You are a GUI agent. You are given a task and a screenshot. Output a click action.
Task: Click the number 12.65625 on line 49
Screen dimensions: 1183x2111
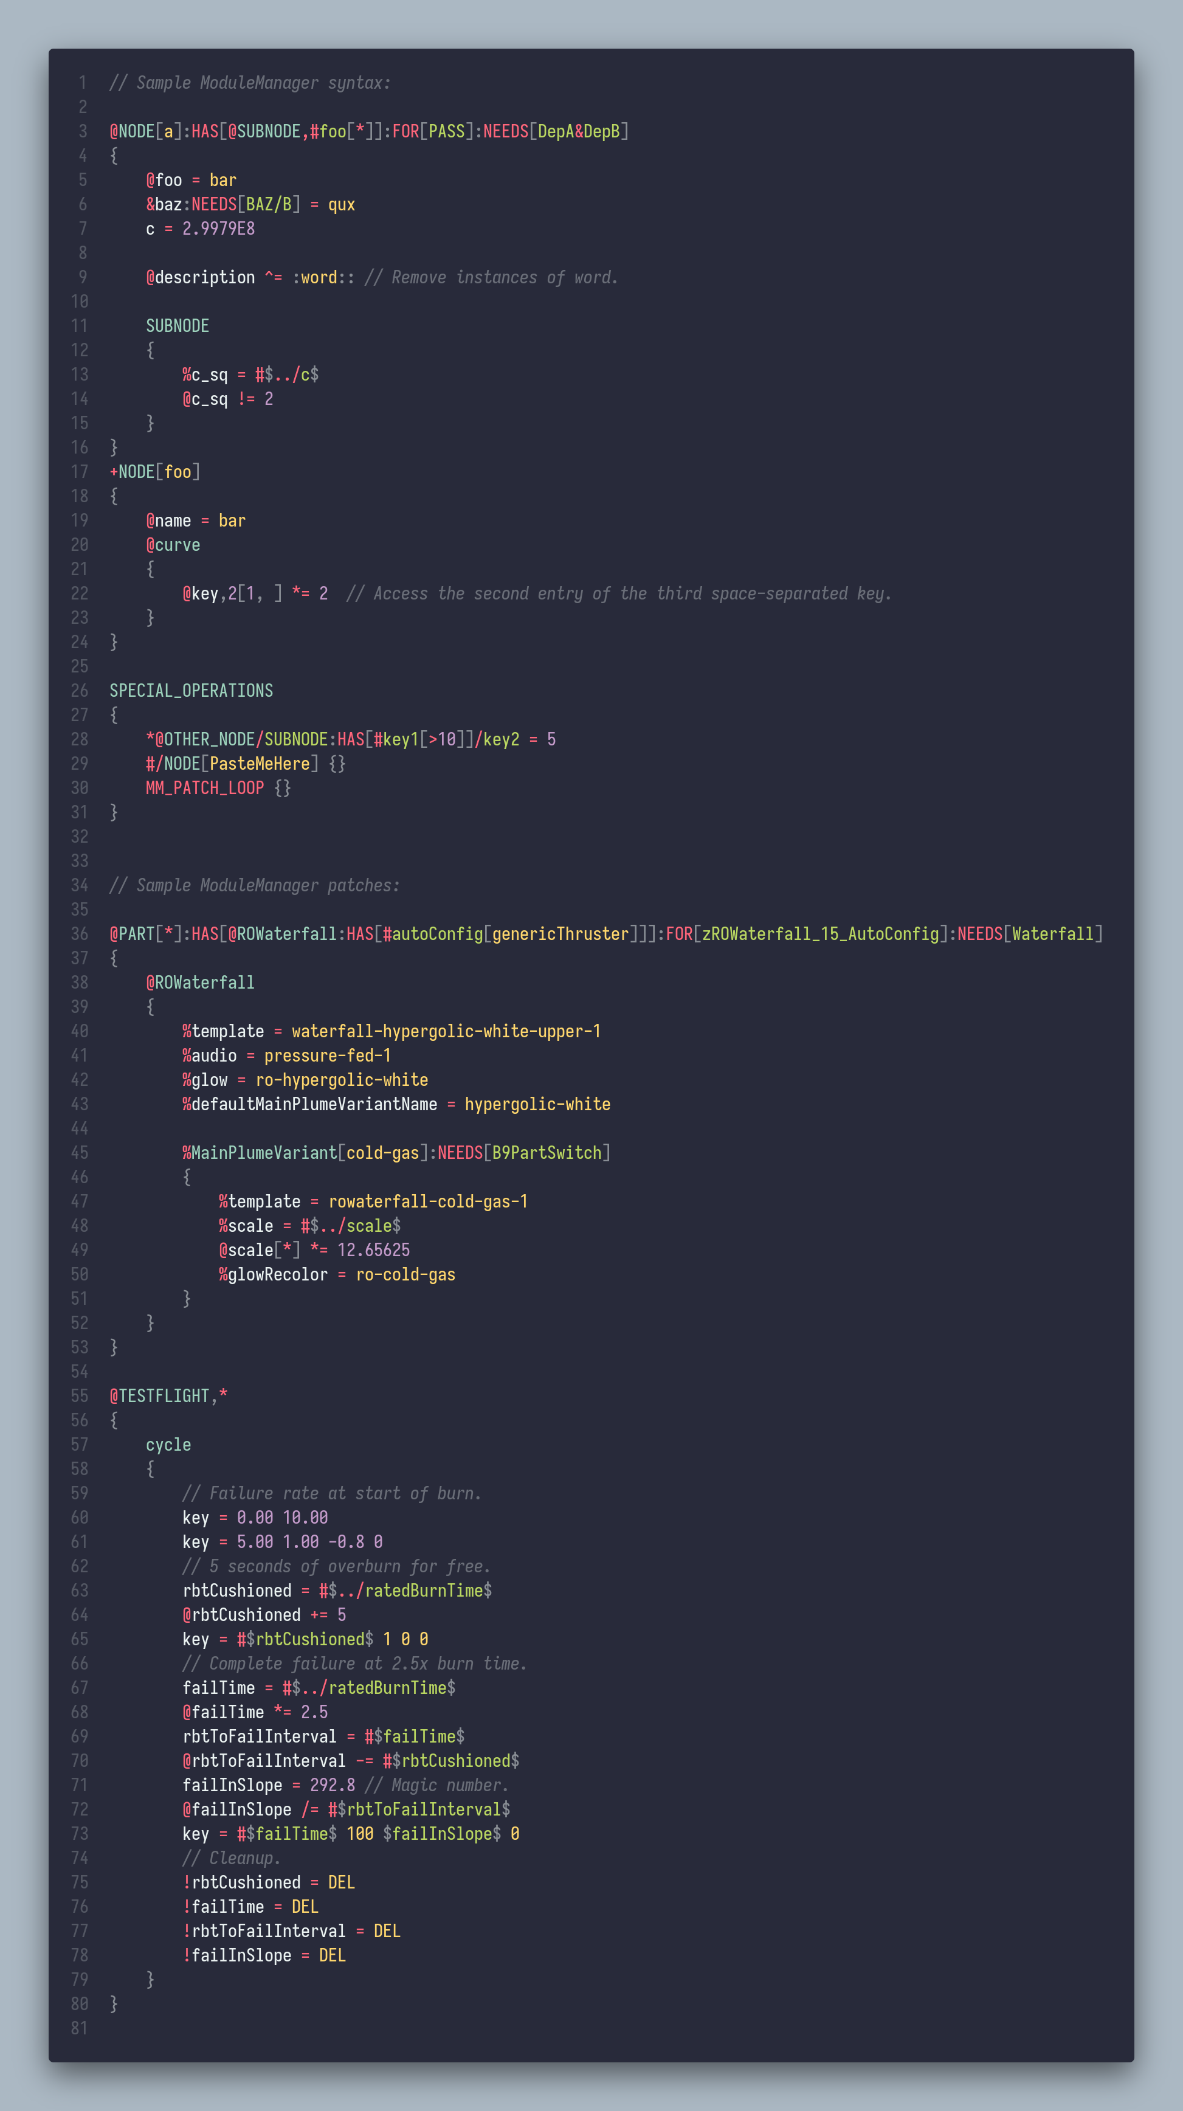373,1249
